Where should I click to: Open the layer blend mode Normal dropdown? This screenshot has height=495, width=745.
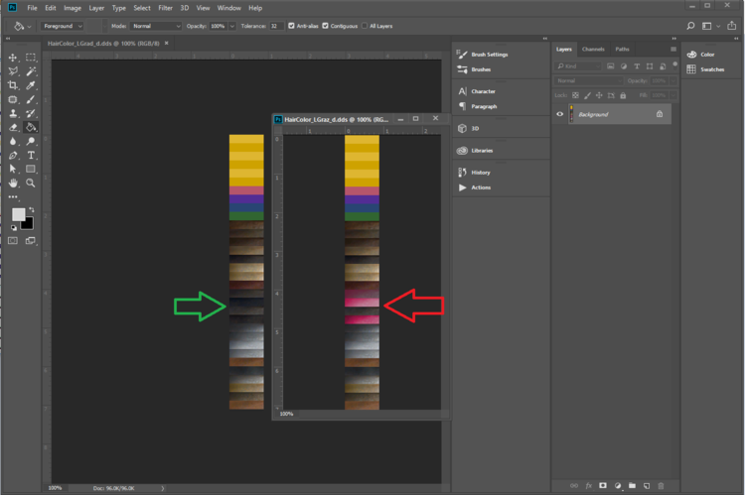[x=589, y=80]
